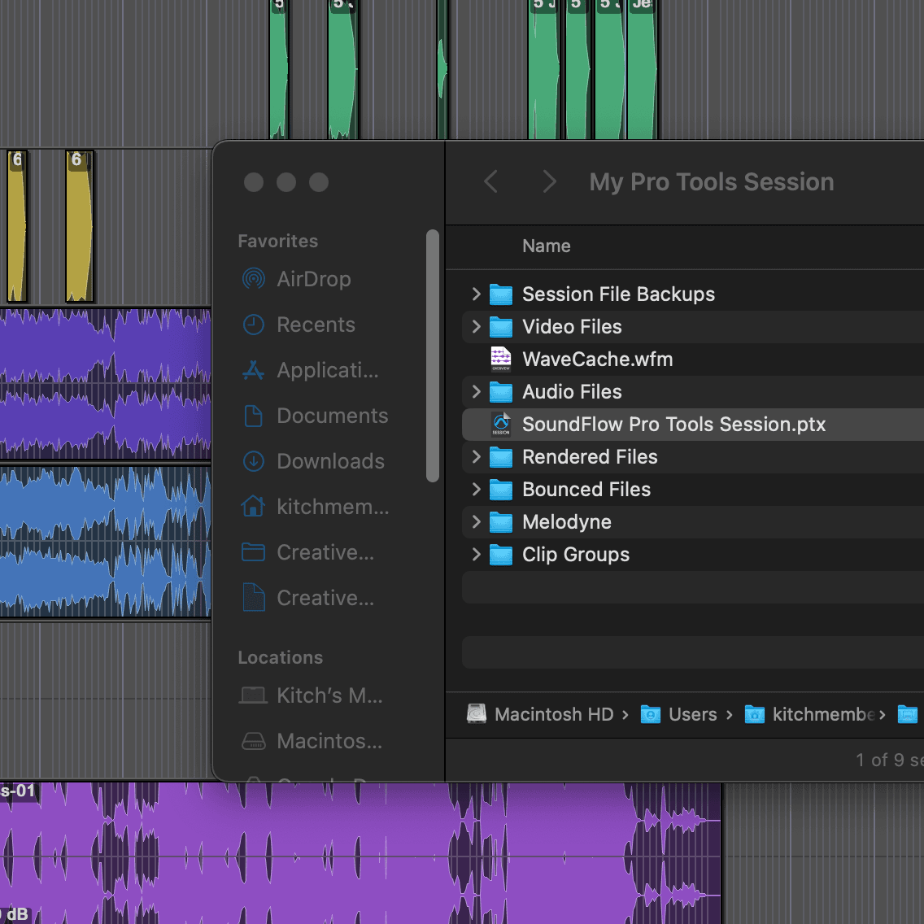This screenshot has height=924, width=924.
Task: Select the WaveCache.wfm file icon
Action: coord(501,359)
